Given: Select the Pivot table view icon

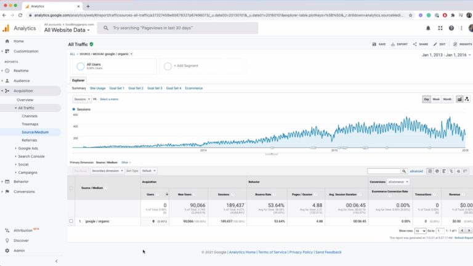Looking at the screenshot, I should click(466, 171).
